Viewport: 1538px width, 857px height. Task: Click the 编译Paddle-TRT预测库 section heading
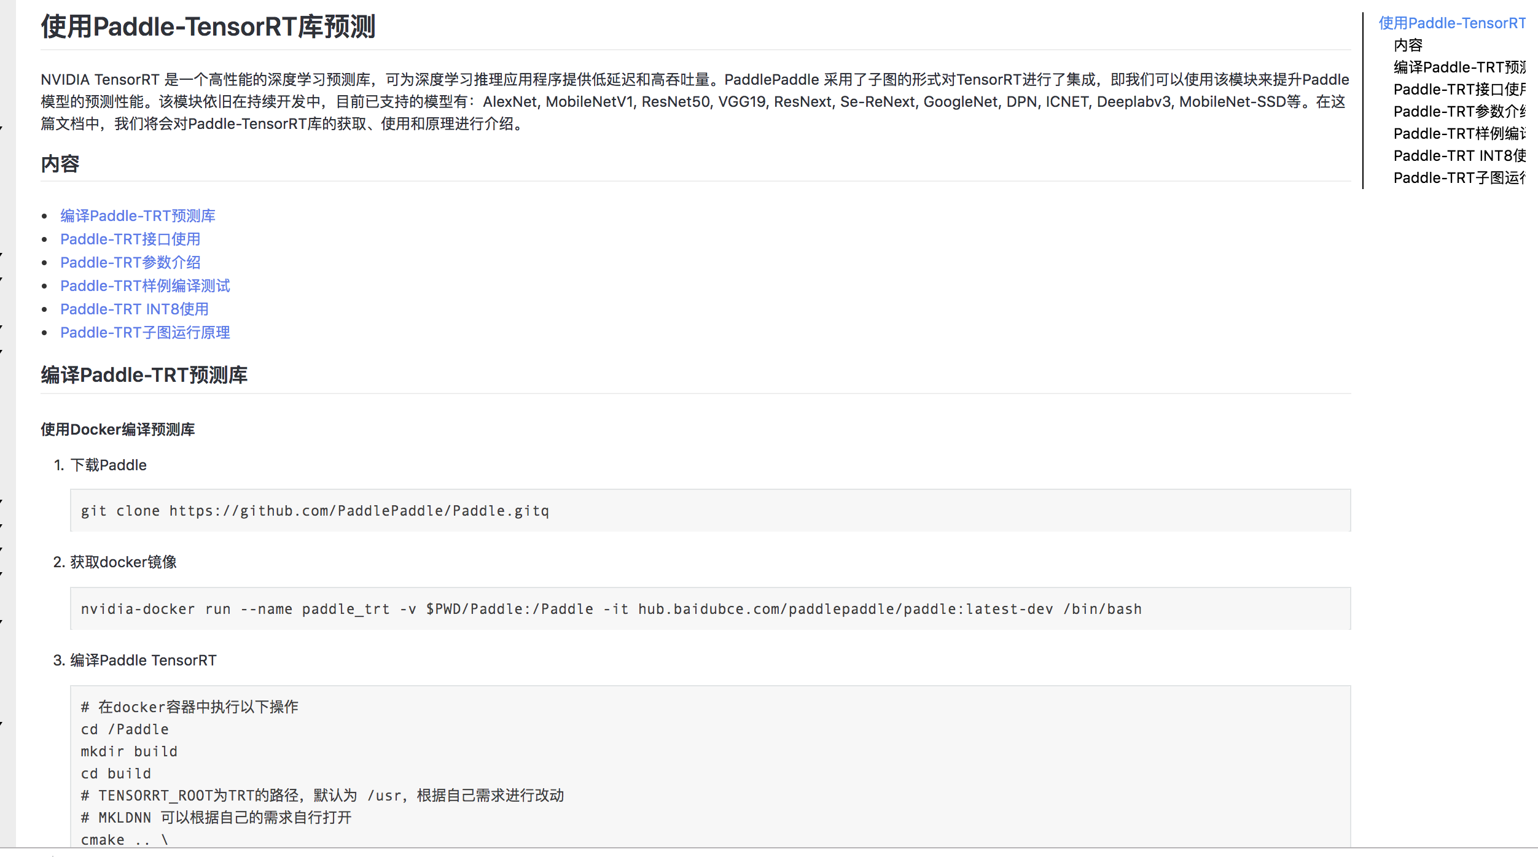pyautogui.click(x=144, y=375)
